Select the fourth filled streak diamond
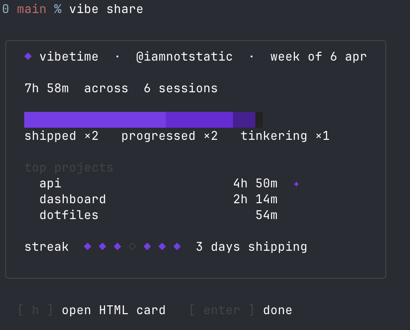The width and height of the screenshot is (410, 330). [147, 246]
